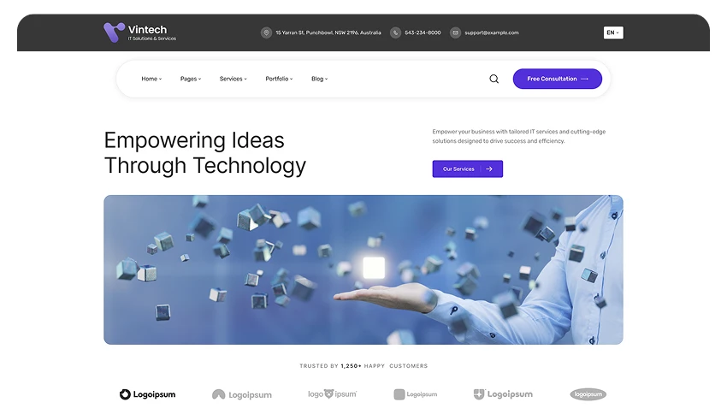Viewport: 727px width, 420px height.
Task: Open the Portfolio menu
Action: [279, 79]
